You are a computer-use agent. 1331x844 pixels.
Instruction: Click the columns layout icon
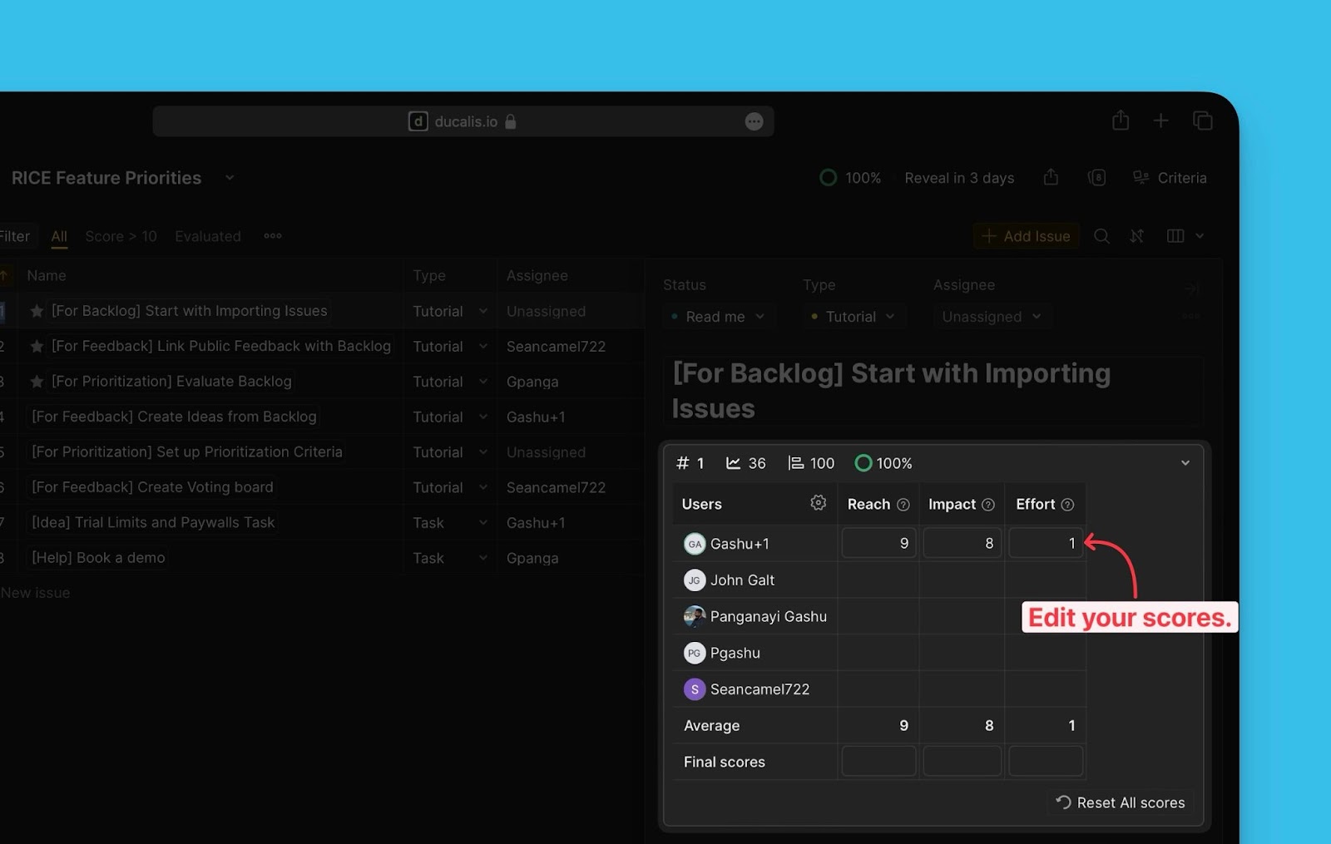coord(1175,236)
